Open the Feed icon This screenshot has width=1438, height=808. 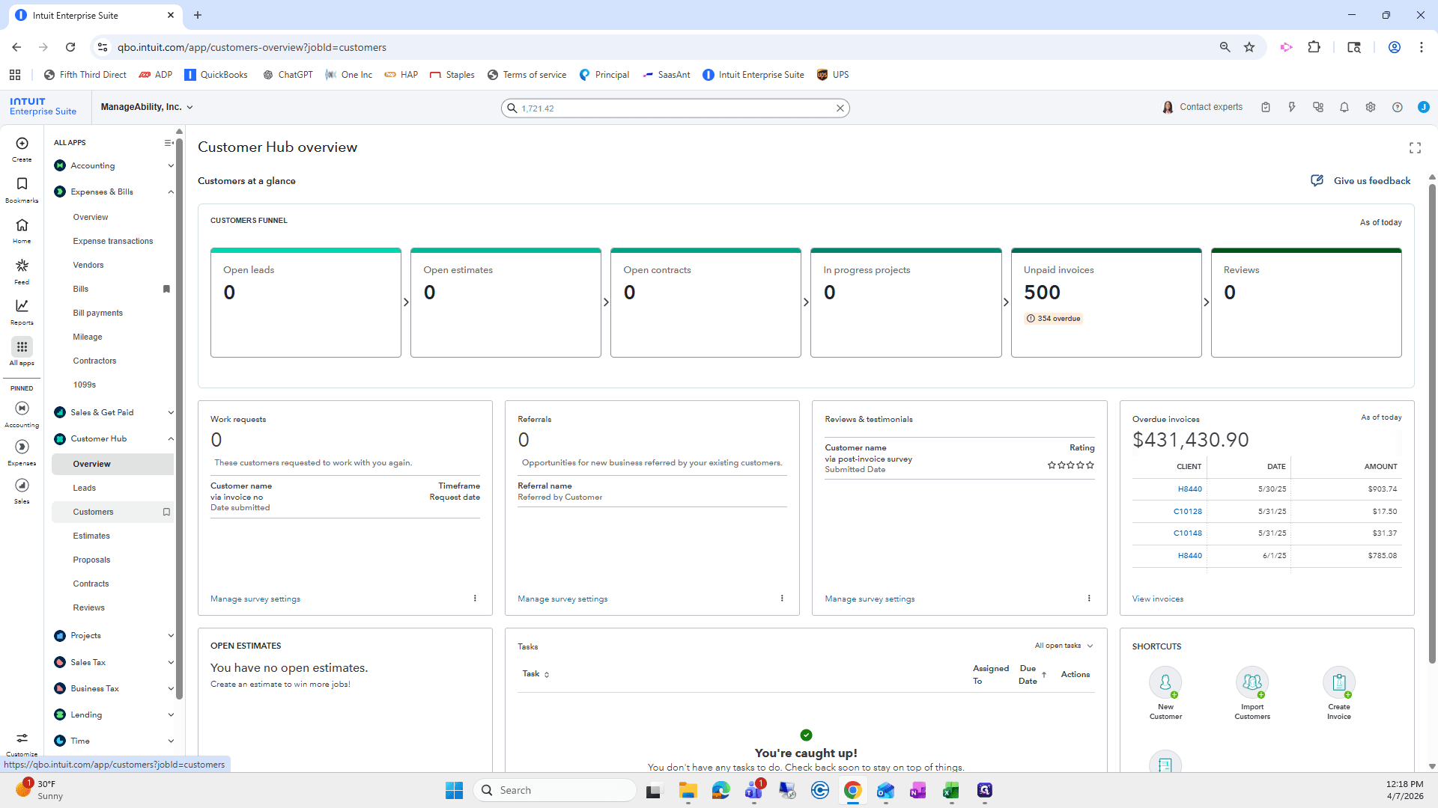pos(22,266)
